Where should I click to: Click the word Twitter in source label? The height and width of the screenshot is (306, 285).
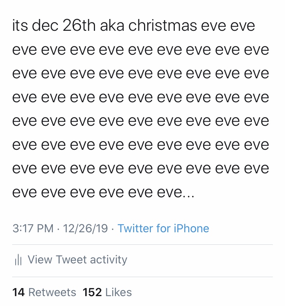tap(135, 228)
